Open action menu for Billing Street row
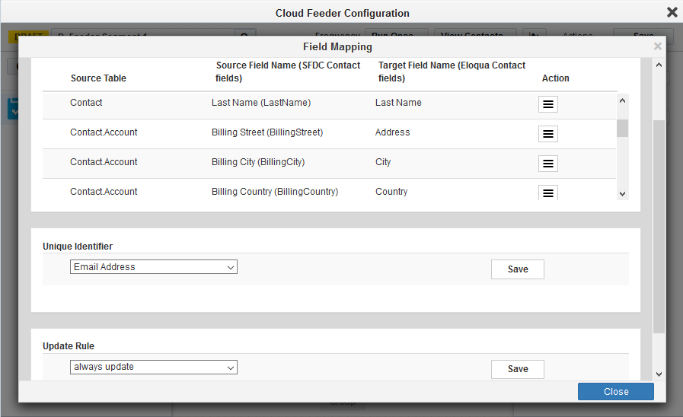The width and height of the screenshot is (683, 417). click(547, 134)
